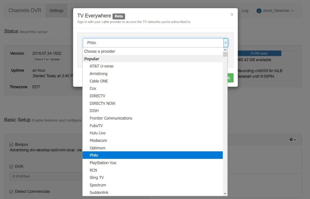The height and width of the screenshot is (199, 310).
Task: Pick Hulu Live provider
Action: click(153, 133)
